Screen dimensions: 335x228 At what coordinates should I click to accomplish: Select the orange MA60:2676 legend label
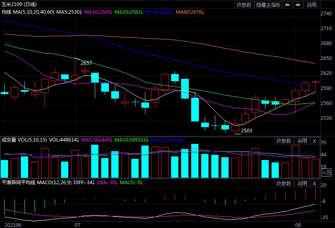[189, 12]
